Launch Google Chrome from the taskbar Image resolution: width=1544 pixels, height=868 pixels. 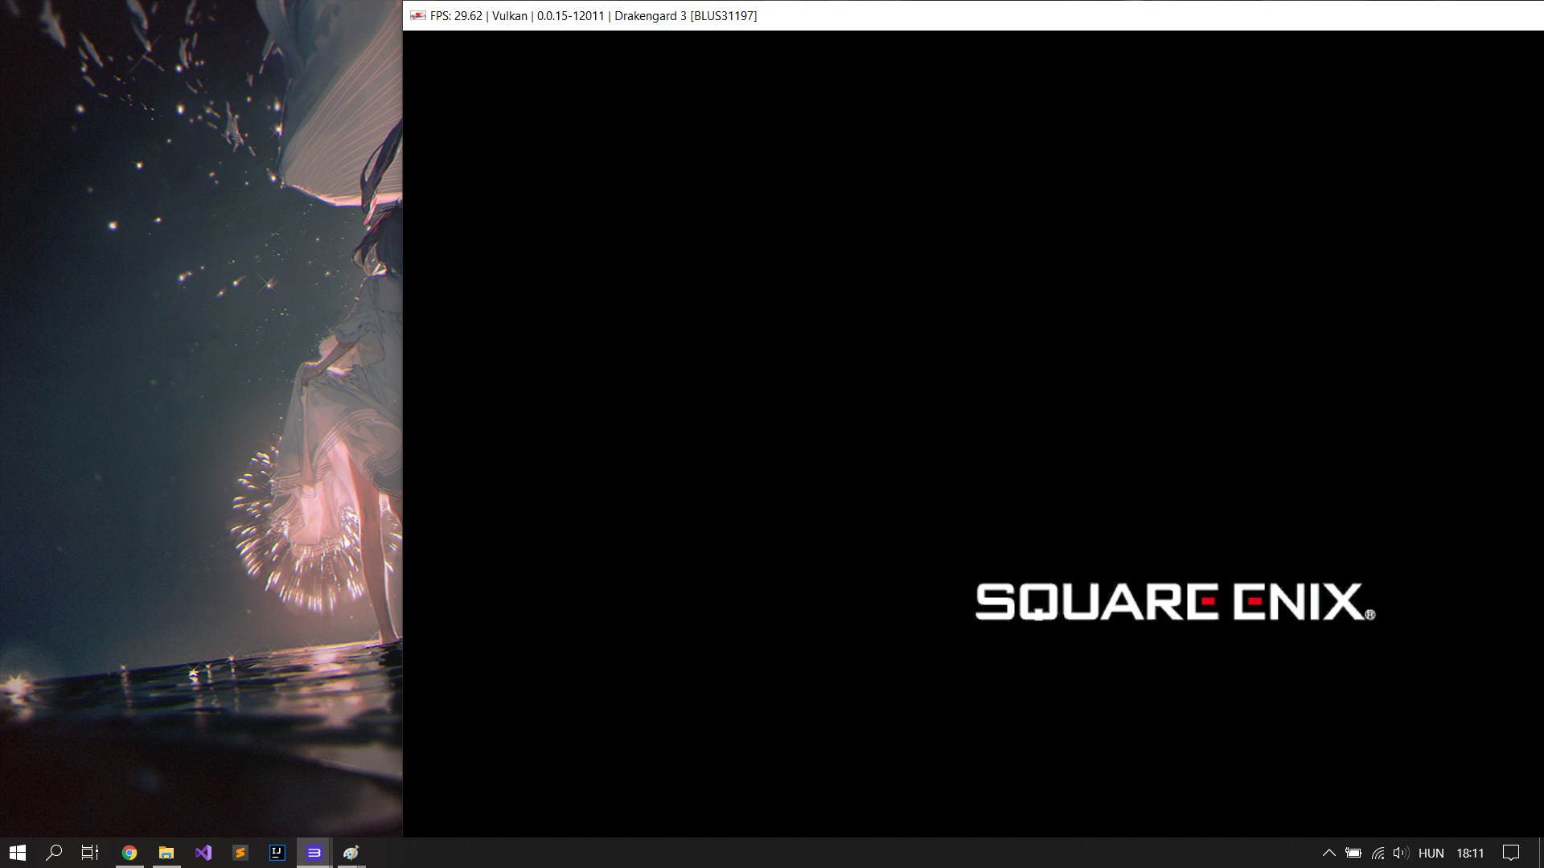(x=129, y=853)
